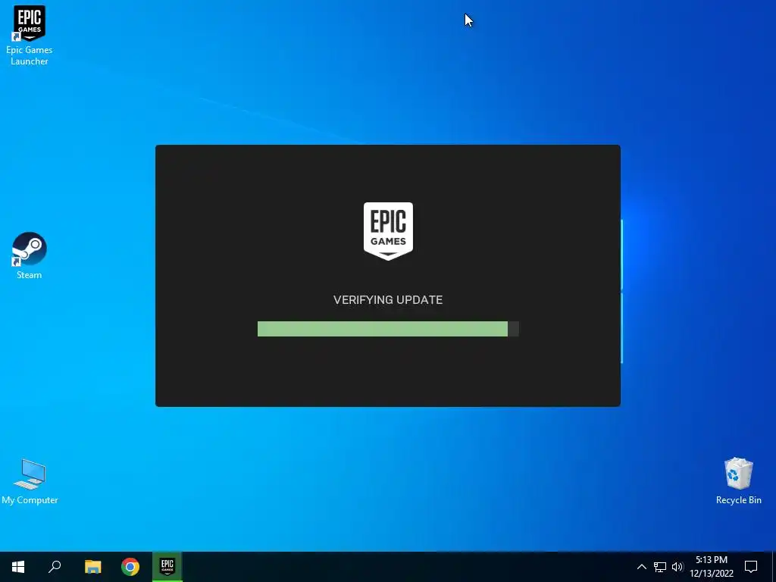Launch Google Chrome from the taskbar

(130, 567)
